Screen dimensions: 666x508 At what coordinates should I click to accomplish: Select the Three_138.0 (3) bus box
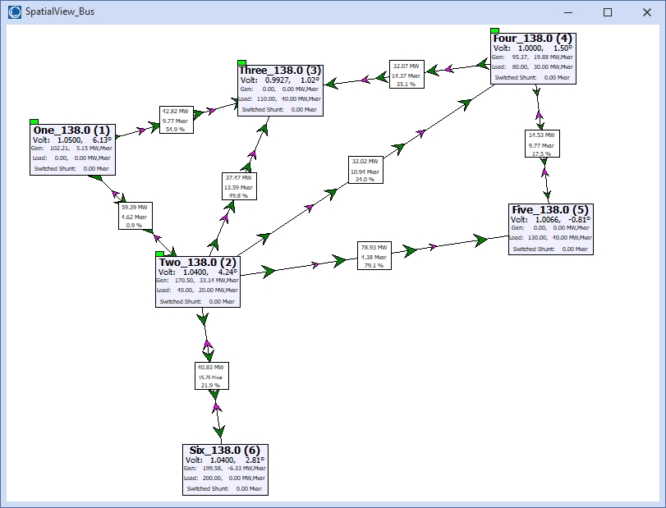(x=280, y=91)
